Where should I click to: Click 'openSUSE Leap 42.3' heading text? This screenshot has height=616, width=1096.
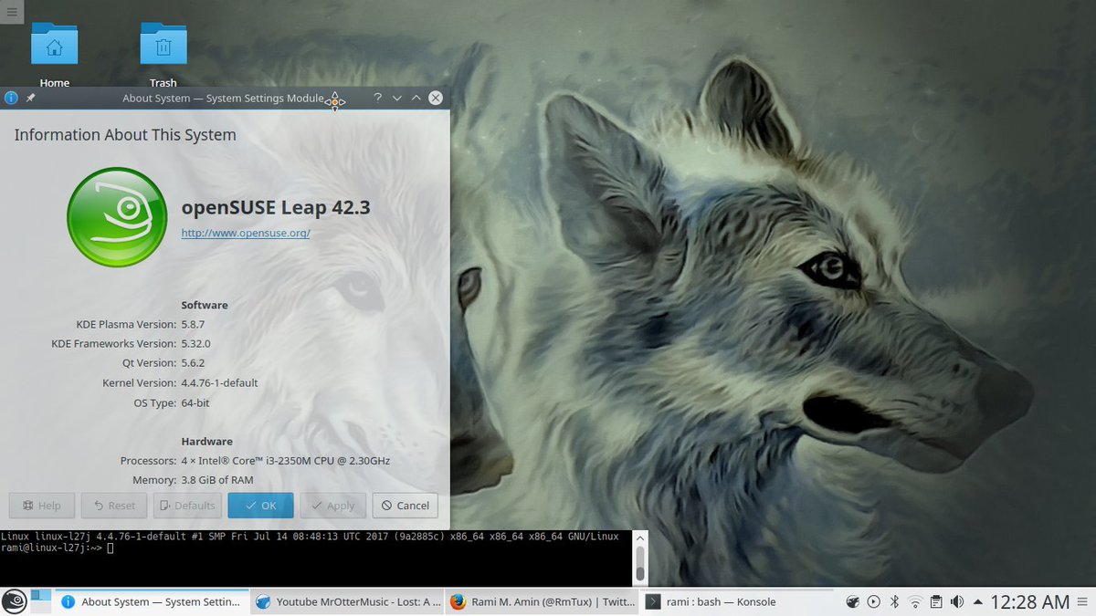pos(276,207)
